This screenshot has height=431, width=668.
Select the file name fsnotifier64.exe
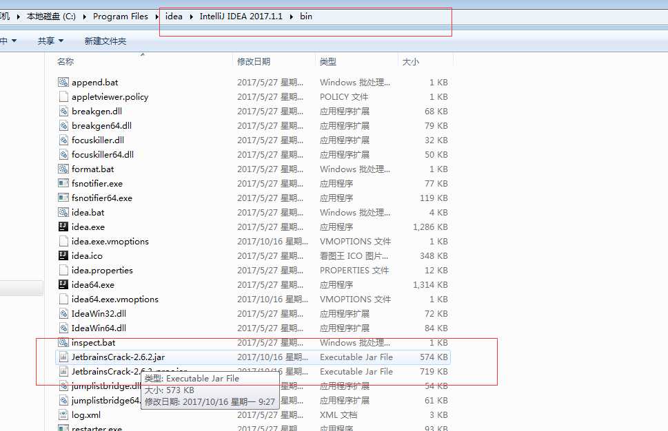(x=102, y=198)
